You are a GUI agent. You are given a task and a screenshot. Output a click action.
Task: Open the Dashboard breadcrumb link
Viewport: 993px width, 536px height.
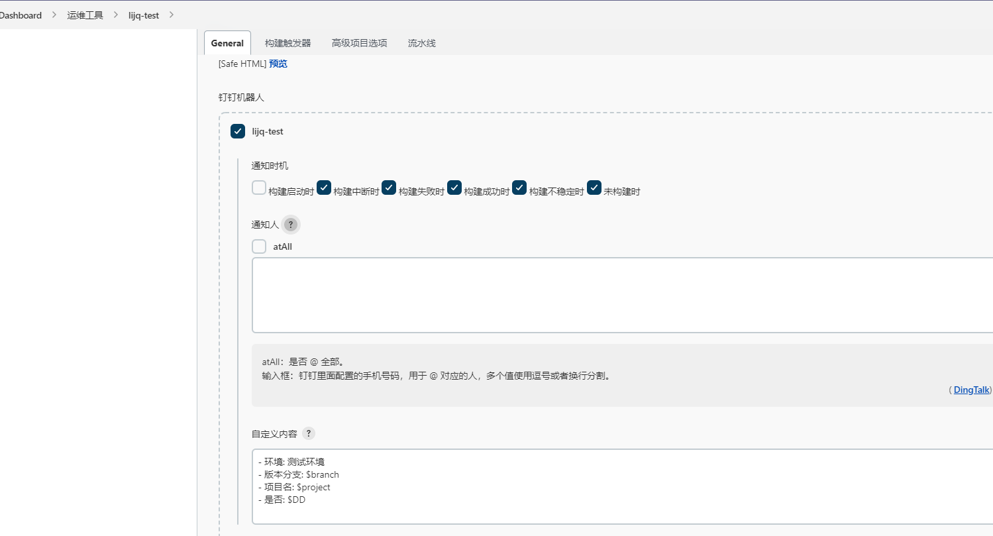pyautogui.click(x=21, y=15)
